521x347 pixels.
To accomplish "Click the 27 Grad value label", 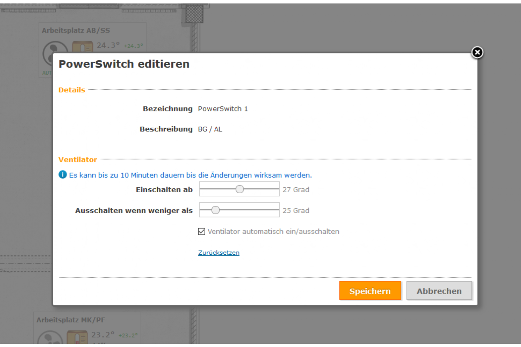I will point(296,190).
